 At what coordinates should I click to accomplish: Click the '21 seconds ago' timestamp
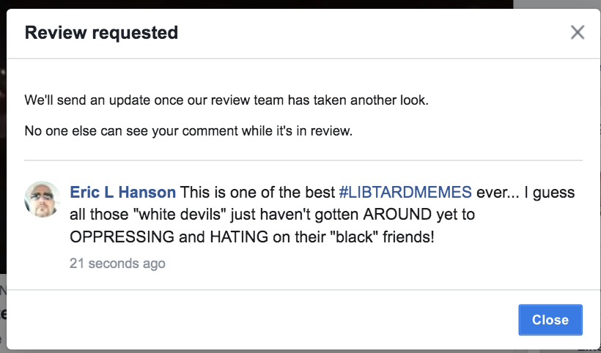pyautogui.click(x=117, y=264)
